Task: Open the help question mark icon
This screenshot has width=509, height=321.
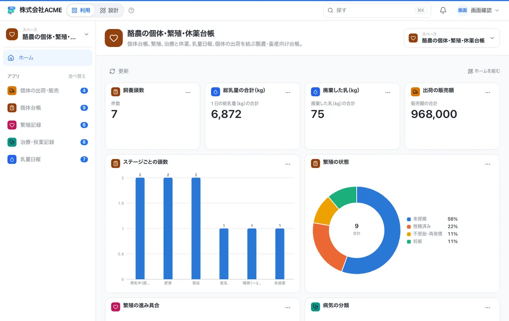Action: 132,10
